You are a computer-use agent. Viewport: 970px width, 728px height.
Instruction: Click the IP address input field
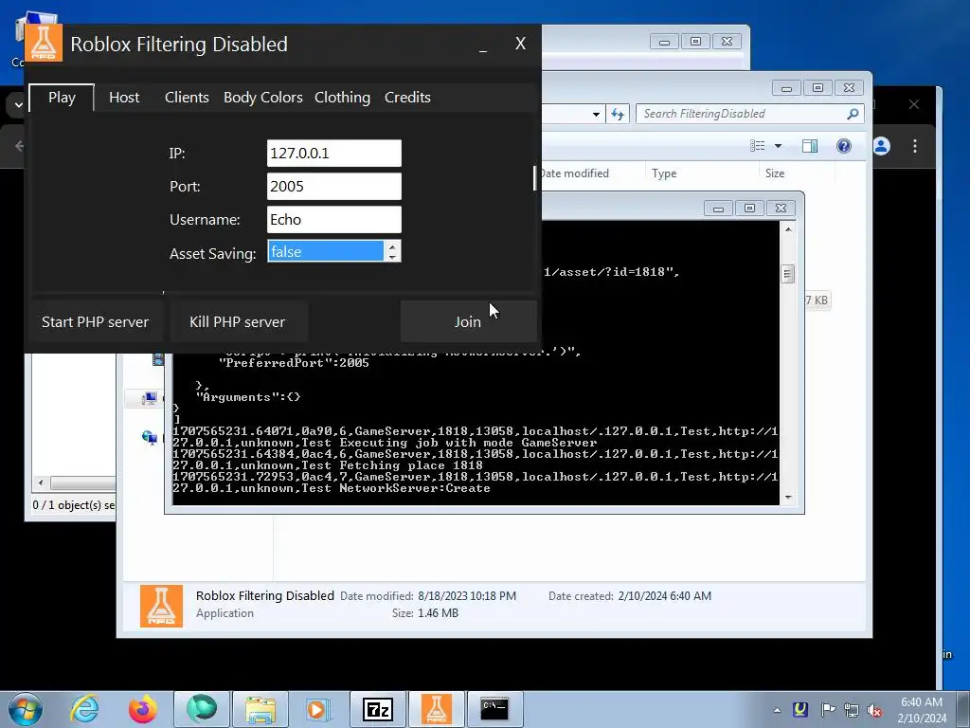(x=334, y=153)
